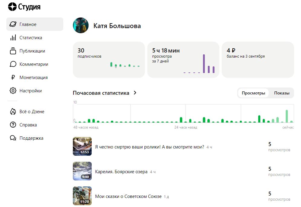Viewport: 301px width, 207px height.
Task: Open the Главное planet icon
Action: coord(13,24)
